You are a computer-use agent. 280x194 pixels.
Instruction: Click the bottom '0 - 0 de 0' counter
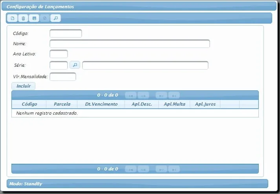pyautogui.click(x=108, y=169)
